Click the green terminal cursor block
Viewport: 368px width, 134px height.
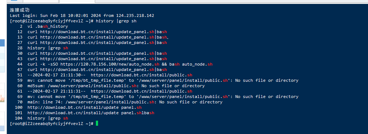coord(97,124)
